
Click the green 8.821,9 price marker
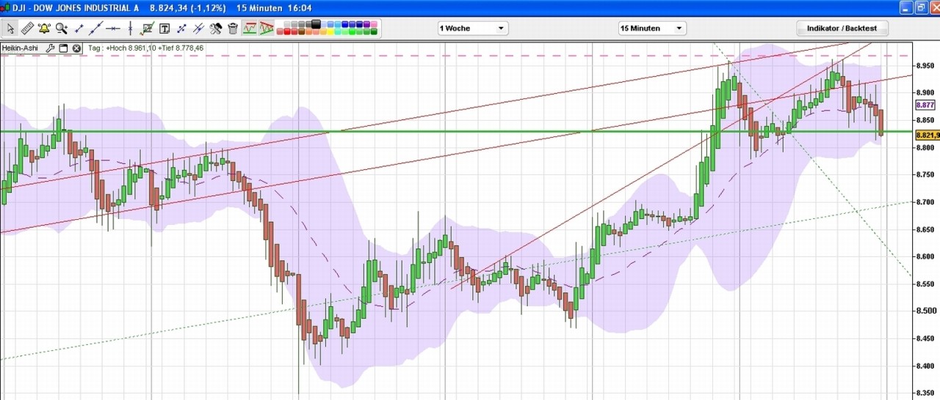click(x=928, y=135)
